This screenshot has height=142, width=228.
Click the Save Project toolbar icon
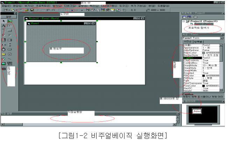pos(32,10)
